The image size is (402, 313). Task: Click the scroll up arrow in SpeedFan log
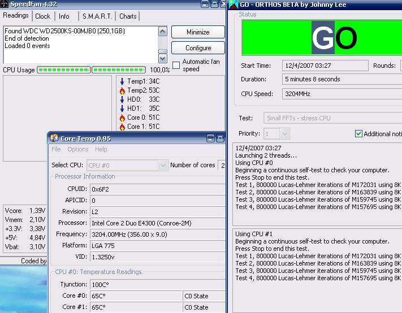[163, 32]
